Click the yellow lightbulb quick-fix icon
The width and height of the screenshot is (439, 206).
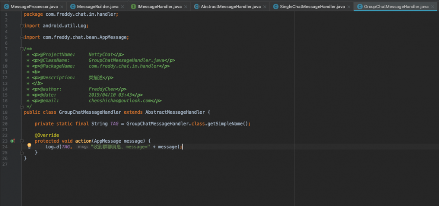29,146
